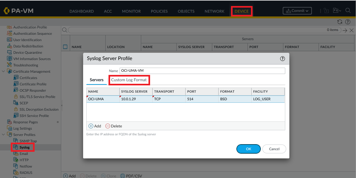Toggle the select-all checkbox in the table header
Screen dimensions: 356x178
coord(65,47)
